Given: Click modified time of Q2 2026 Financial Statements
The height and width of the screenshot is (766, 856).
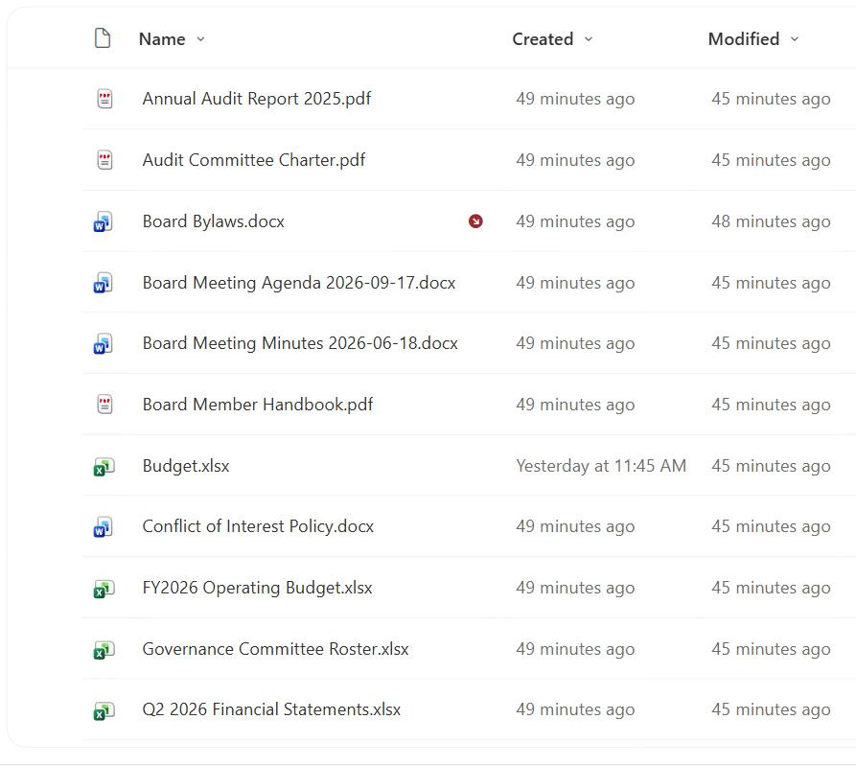Looking at the screenshot, I should point(771,709).
